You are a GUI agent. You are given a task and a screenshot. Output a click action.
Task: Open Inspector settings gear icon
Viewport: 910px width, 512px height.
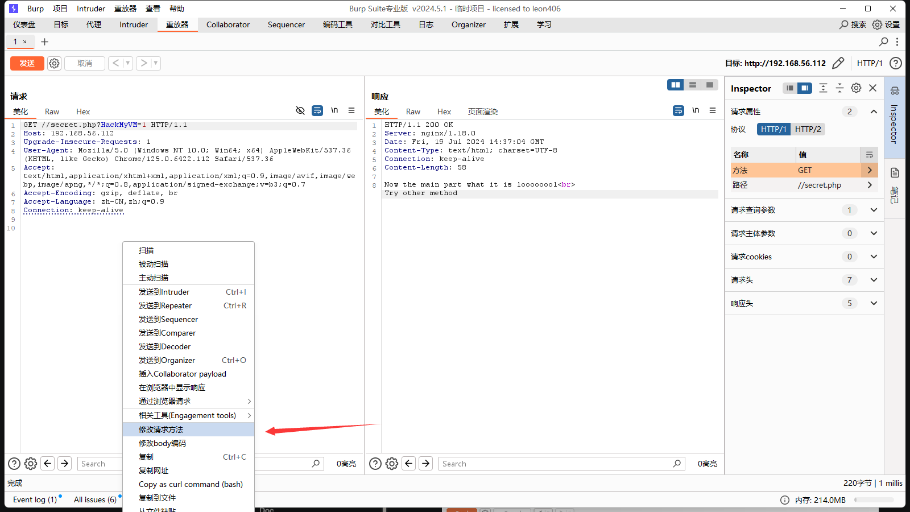tap(856, 88)
